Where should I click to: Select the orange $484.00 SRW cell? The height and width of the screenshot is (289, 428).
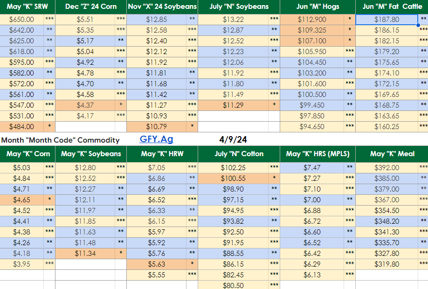pyautogui.click(x=22, y=127)
